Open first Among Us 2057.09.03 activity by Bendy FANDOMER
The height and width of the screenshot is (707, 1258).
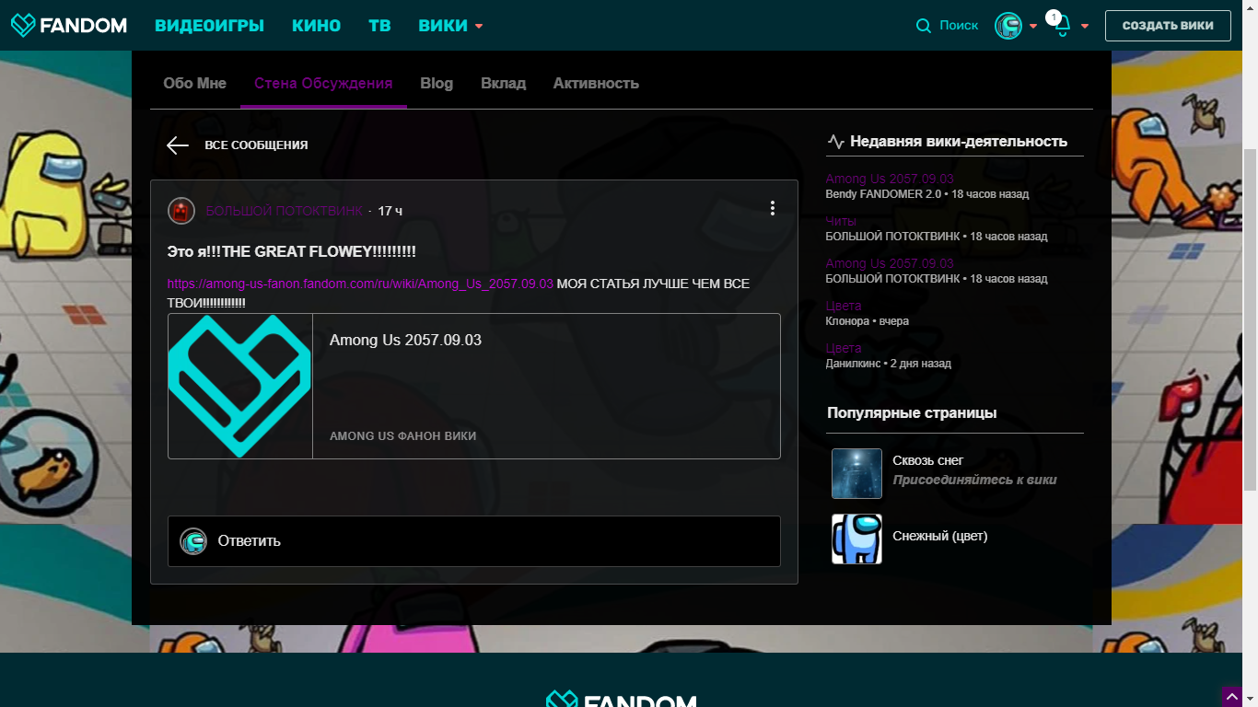click(x=890, y=179)
